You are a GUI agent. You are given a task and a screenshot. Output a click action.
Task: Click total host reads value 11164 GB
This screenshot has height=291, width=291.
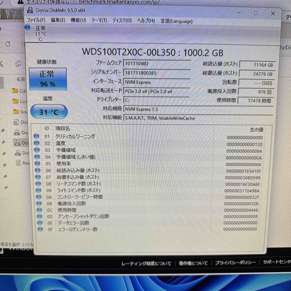click(x=257, y=65)
